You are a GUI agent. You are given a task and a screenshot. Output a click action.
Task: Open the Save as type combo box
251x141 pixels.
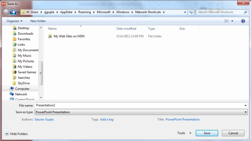[141, 112]
